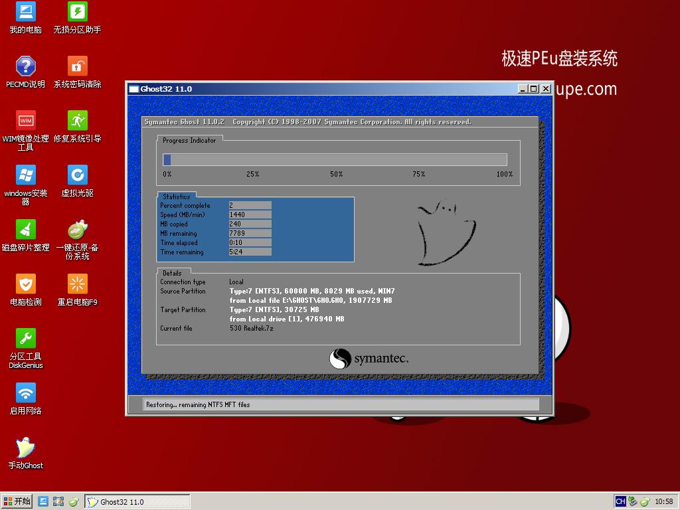Click the 100% mark under the progress bar
The image size is (680, 510).
click(505, 174)
